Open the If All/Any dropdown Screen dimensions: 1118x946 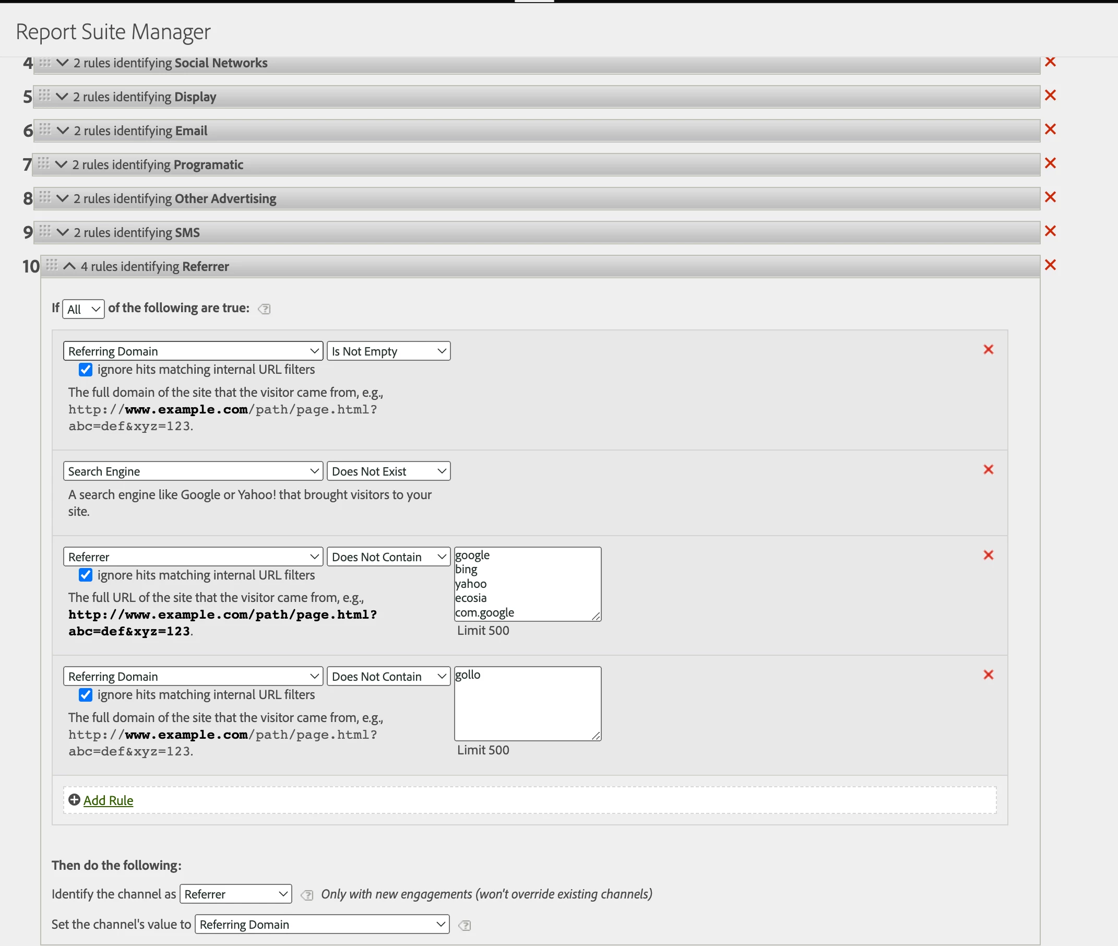pos(83,309)
